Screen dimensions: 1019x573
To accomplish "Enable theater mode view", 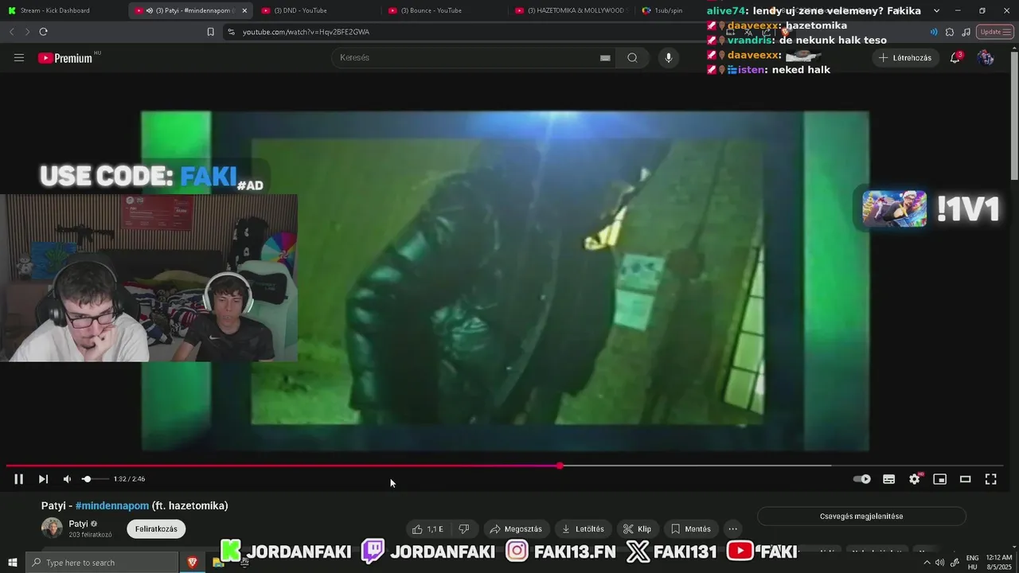I will 965,479.
